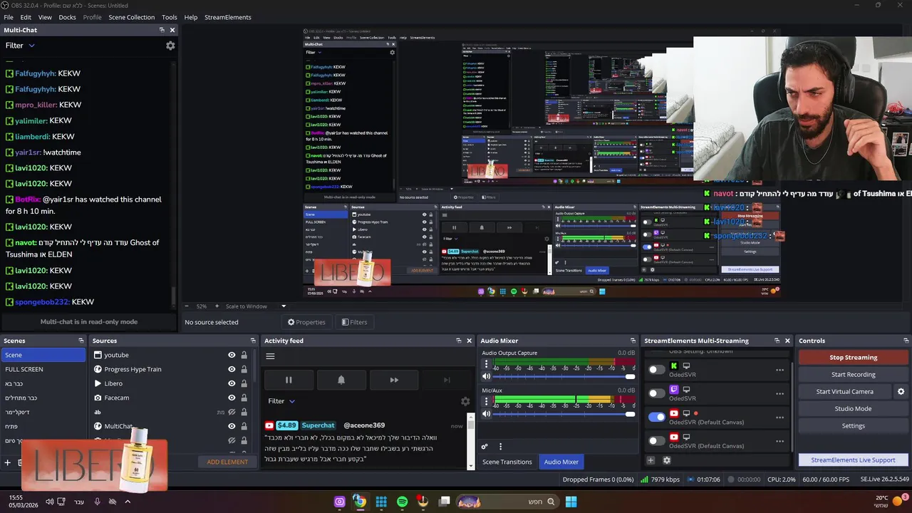Open Filters for selected source
Screen dimensions: 912x513
(354, 322)
